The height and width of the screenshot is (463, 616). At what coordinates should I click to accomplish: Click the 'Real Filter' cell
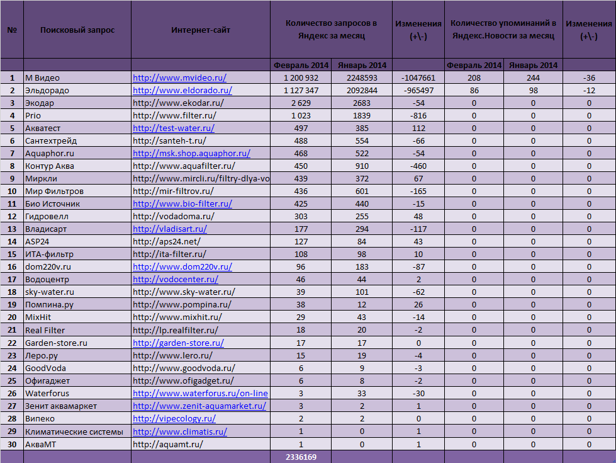[x=77, y=330]
